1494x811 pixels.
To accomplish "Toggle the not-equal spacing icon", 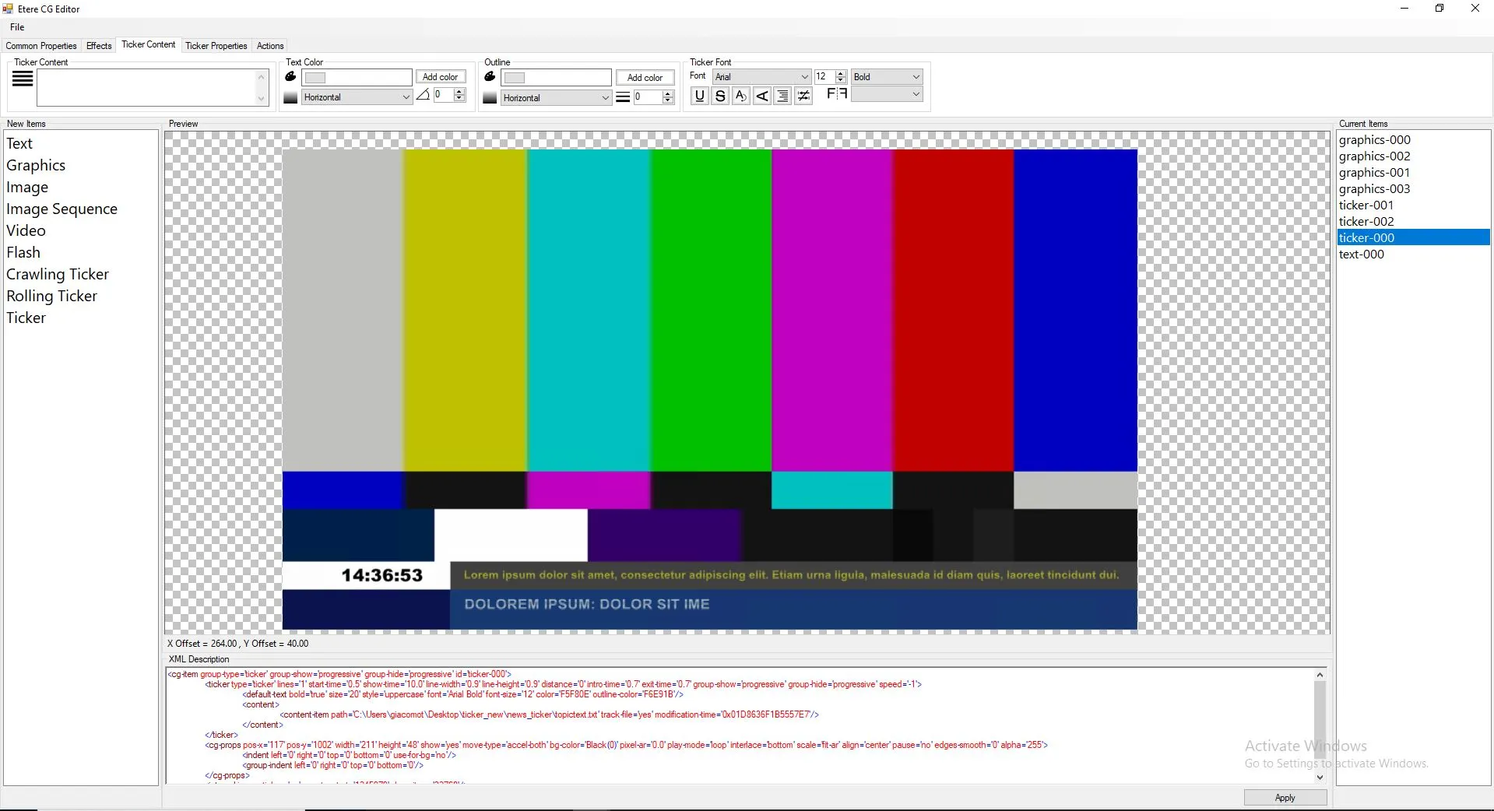I will (x=803, y=96).
